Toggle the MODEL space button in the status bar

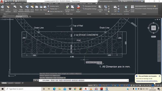point(90,85)
